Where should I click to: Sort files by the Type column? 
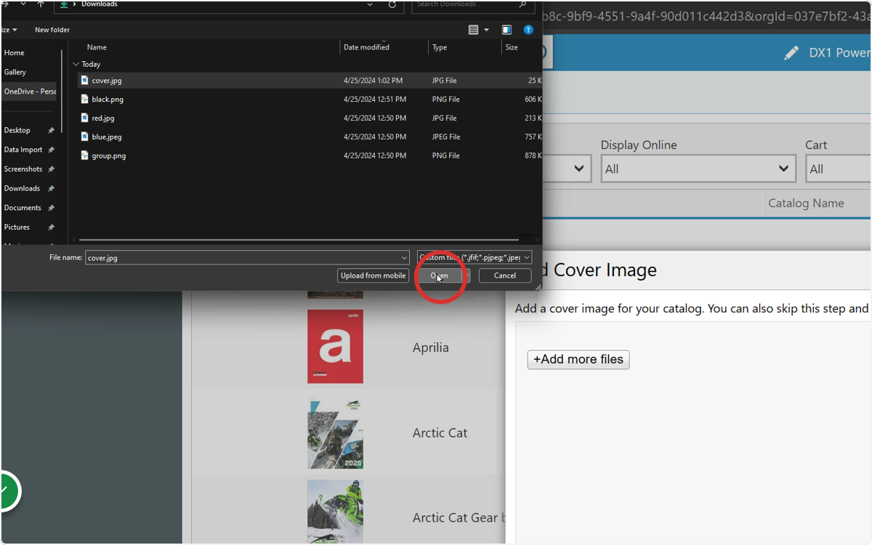coord(440,47)
